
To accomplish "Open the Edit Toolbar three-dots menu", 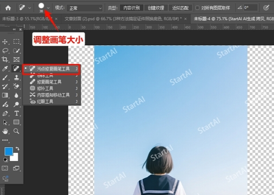I will (x=5, y=140).
